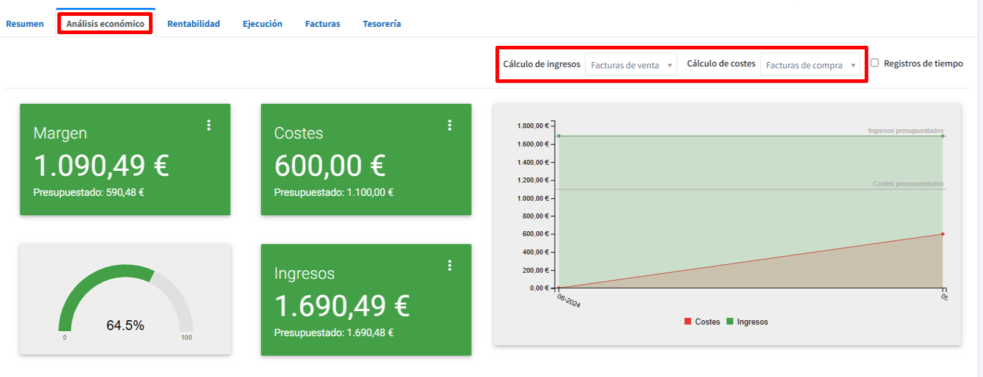Switch to the Resumen tab
The height and width of the screenshot is (377, 983).
point(25,24)
